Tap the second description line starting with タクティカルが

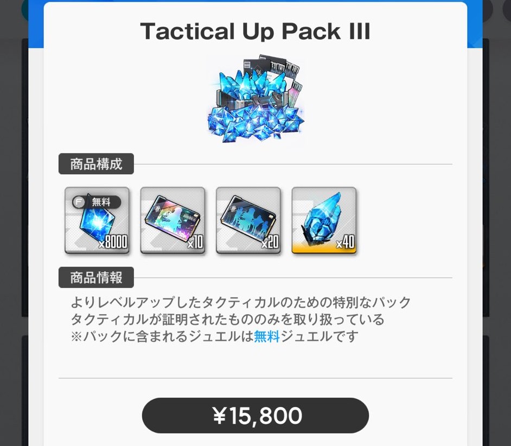pyautogui.click(x=227, y=319)
